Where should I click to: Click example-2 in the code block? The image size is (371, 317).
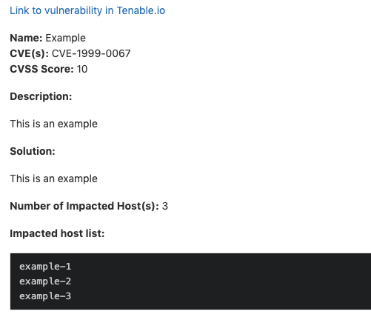45,281
